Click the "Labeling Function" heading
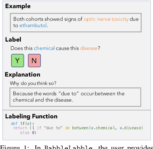This screenshot has width=153, height=149. click(x=31, y=116)
